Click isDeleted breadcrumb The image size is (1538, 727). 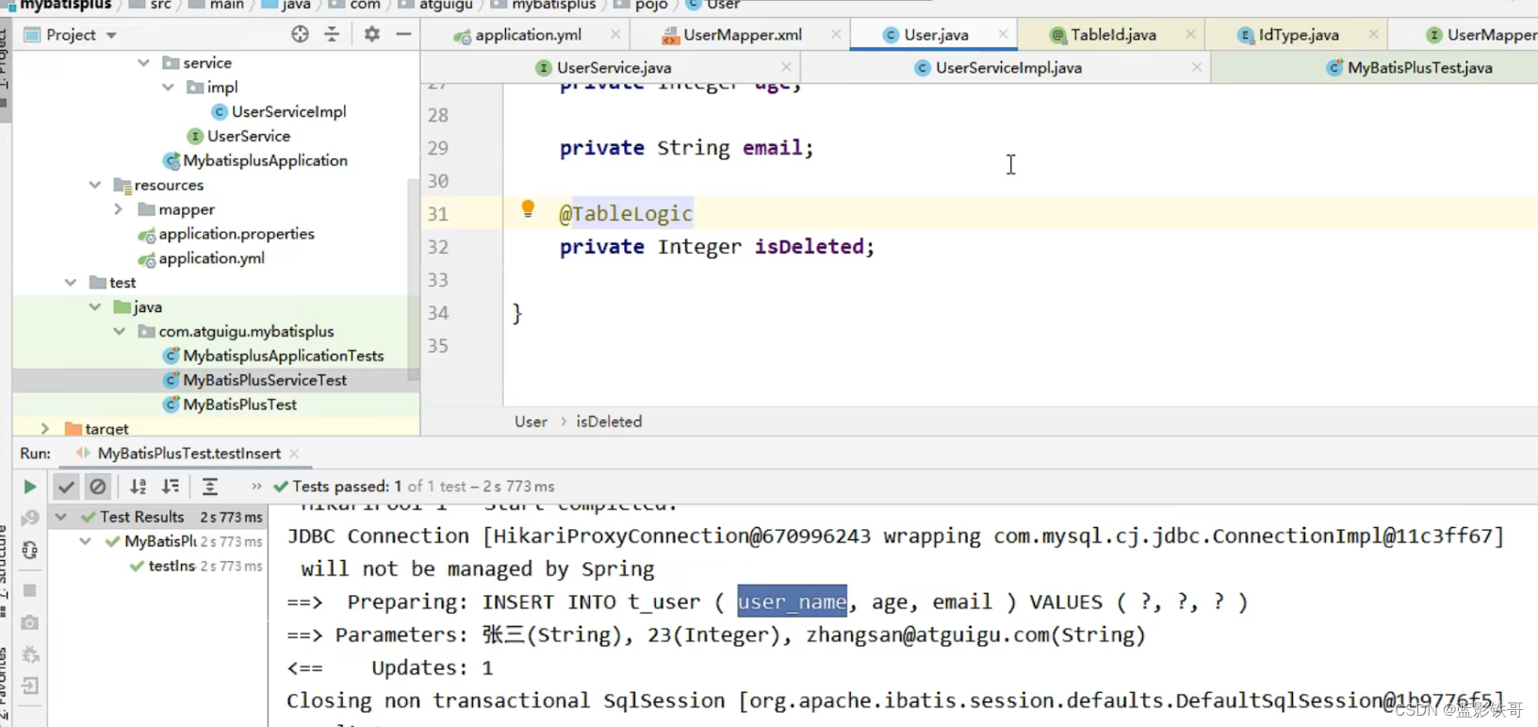tap(609, 421)
